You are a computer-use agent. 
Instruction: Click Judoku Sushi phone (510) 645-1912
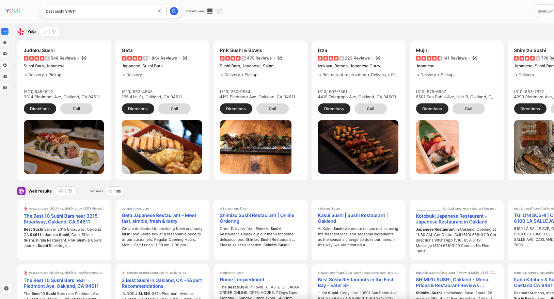(x=38, y=92)
